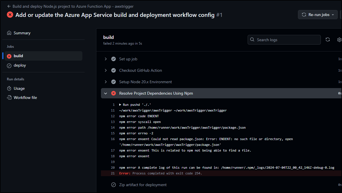Refresh the logs with the circular arrows icon
This screenshot has height=193, width=342.
pos(328,39)
